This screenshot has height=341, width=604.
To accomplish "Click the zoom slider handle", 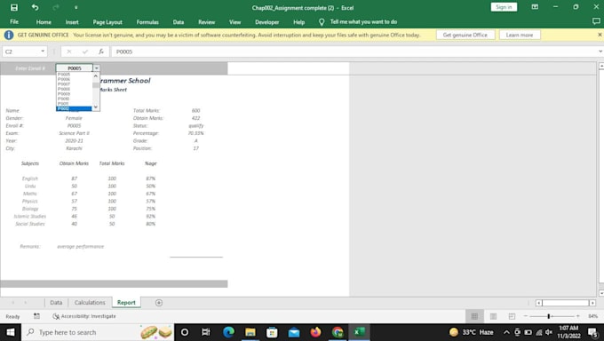I will (549, 316).
